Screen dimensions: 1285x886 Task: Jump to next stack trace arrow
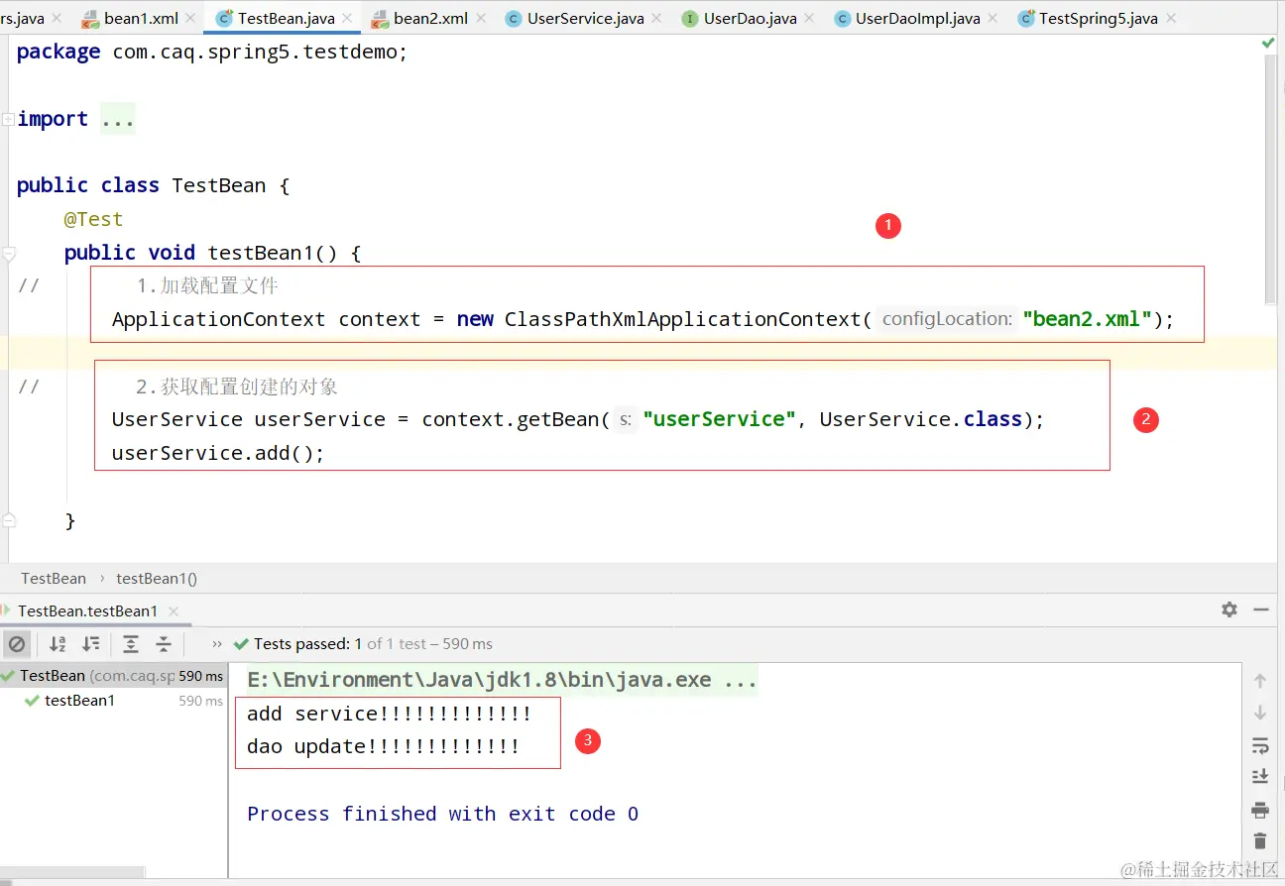pos(1260,713)
